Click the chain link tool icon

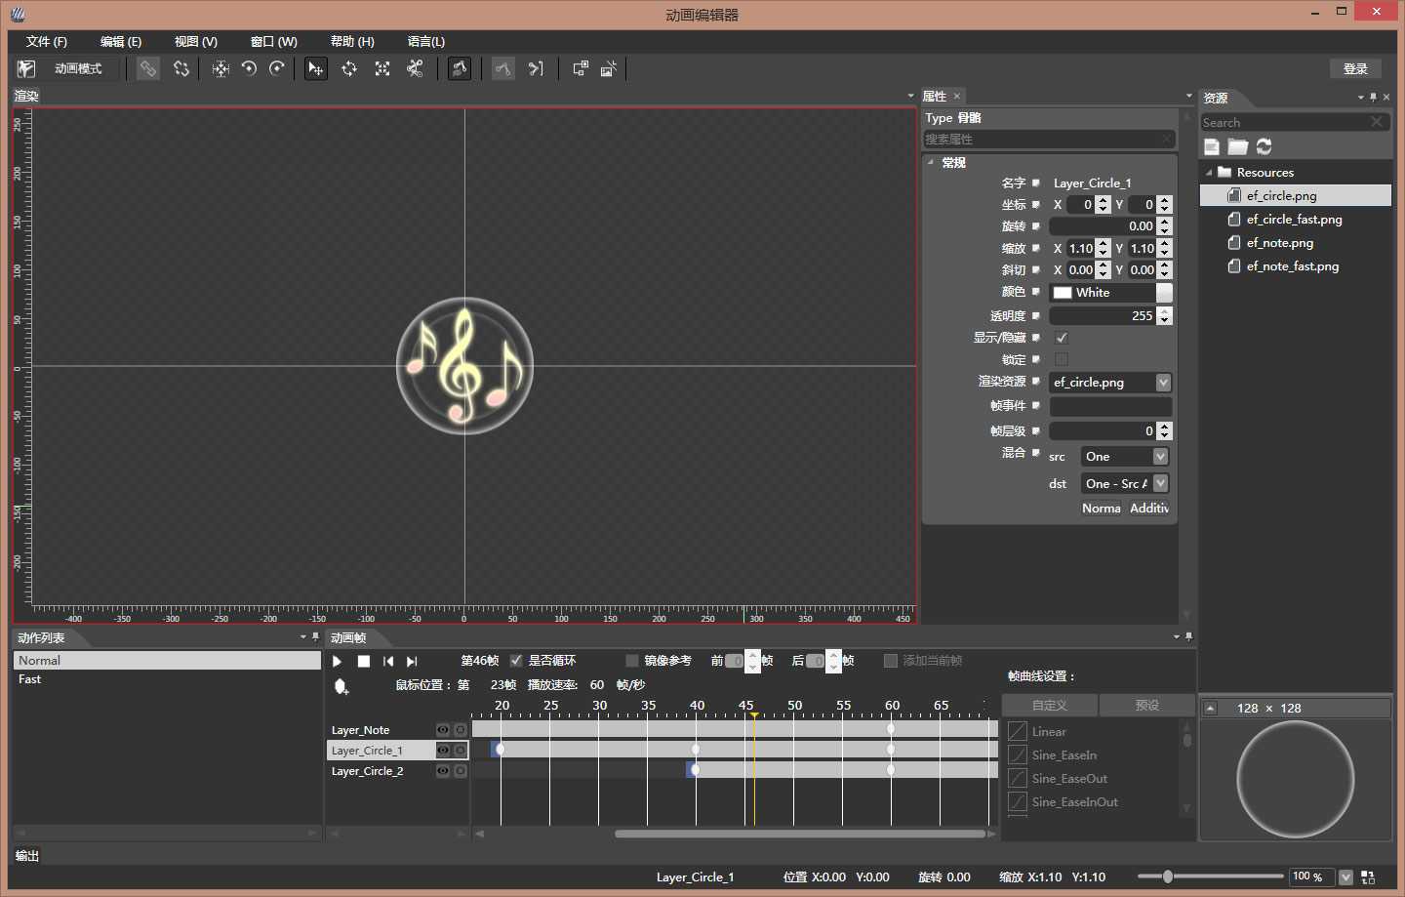point(147,68)
